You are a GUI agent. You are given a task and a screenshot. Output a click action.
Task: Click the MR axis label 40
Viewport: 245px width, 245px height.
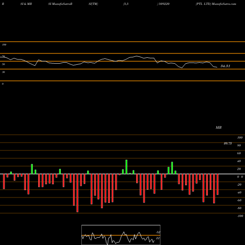coord(239,161)
